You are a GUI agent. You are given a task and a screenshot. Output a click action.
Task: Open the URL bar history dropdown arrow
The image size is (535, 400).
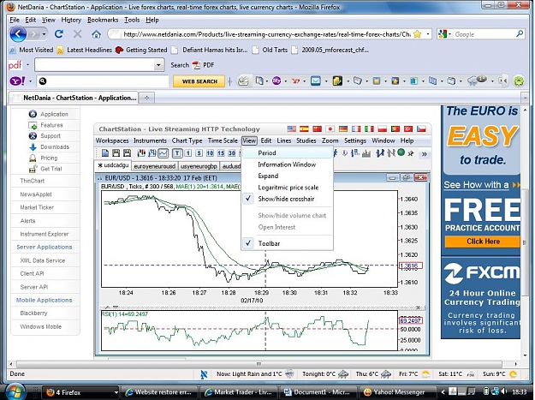(x=428, y=34)
